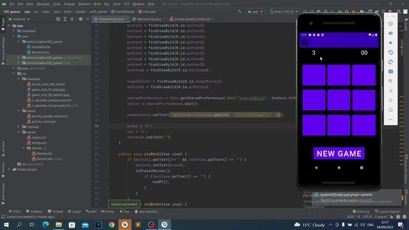Tap Android back button on phone screen
Image resolution: width=409 pixels, height=230 pixels.
pyautogui.click(x=316, y=167)
